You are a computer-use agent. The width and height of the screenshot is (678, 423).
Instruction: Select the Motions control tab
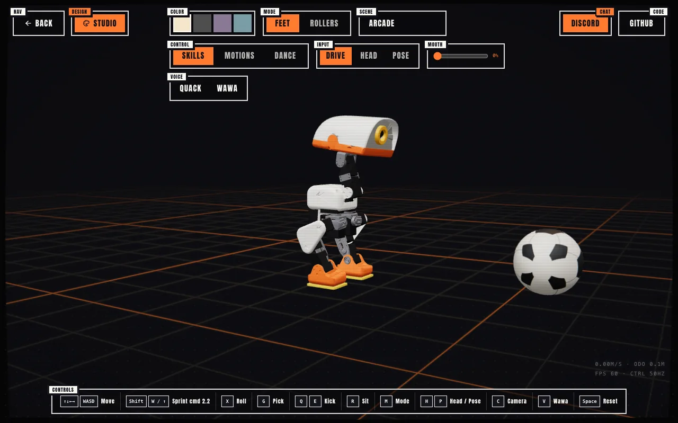[239, 56]
